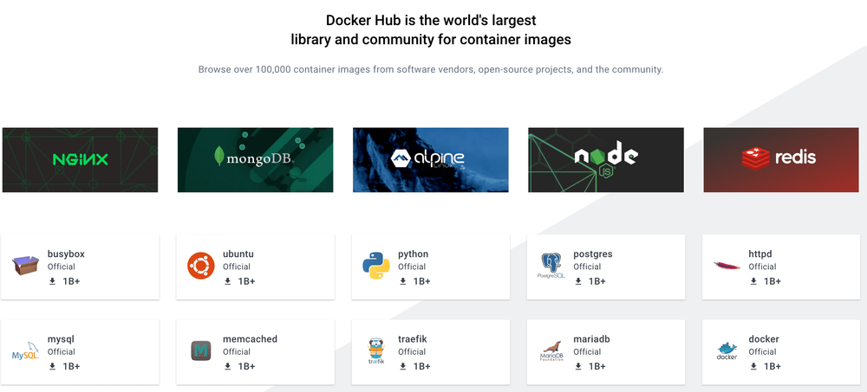The image size is (867, 392).
Task: Open the ubuntu image name link
Action: coord(238,254)
